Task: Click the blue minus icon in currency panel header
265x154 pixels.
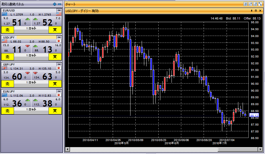Action: tap(59, 4)
